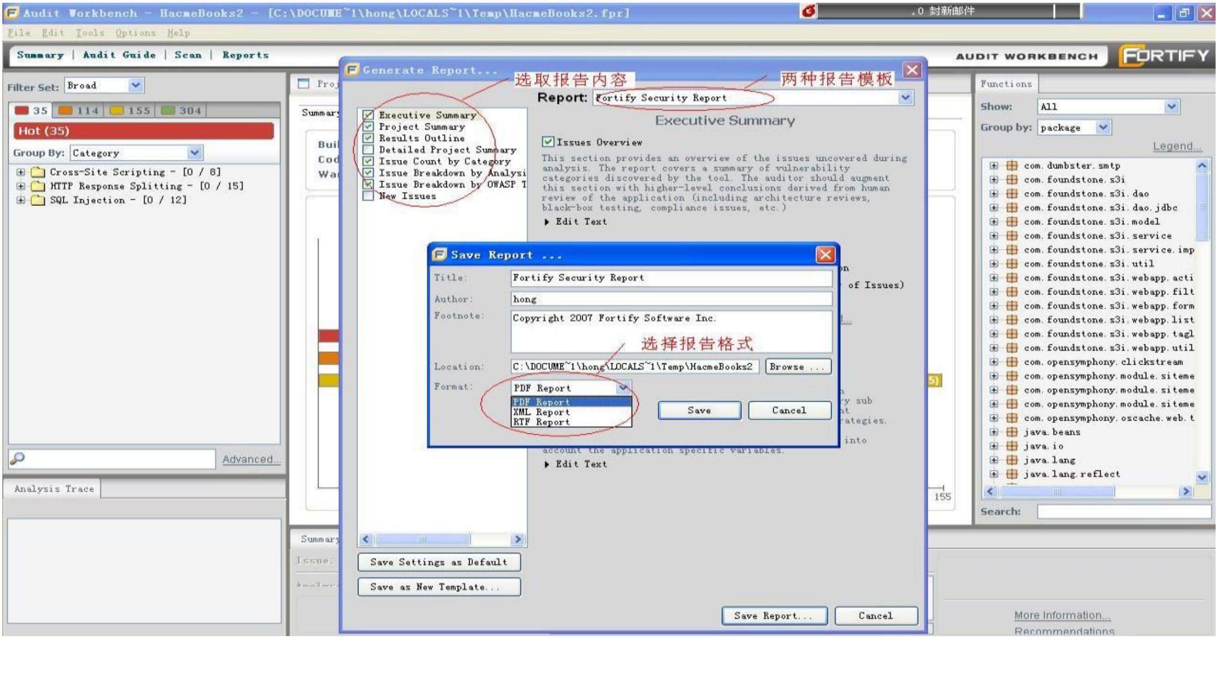
Task: Open the Filter Set Broad dropdown
Action: 135,85
